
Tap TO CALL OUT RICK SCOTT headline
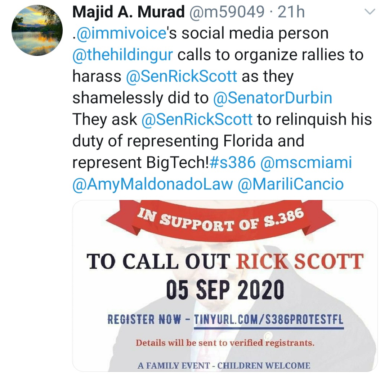[x=225, y=261]
